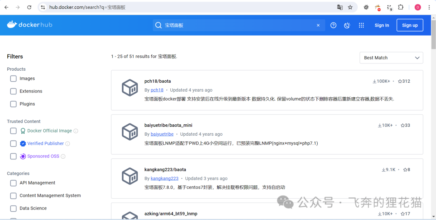436x220 pixels.
Task: Translate this page icon
Action: pyautogui.click(x=340, y=7)
